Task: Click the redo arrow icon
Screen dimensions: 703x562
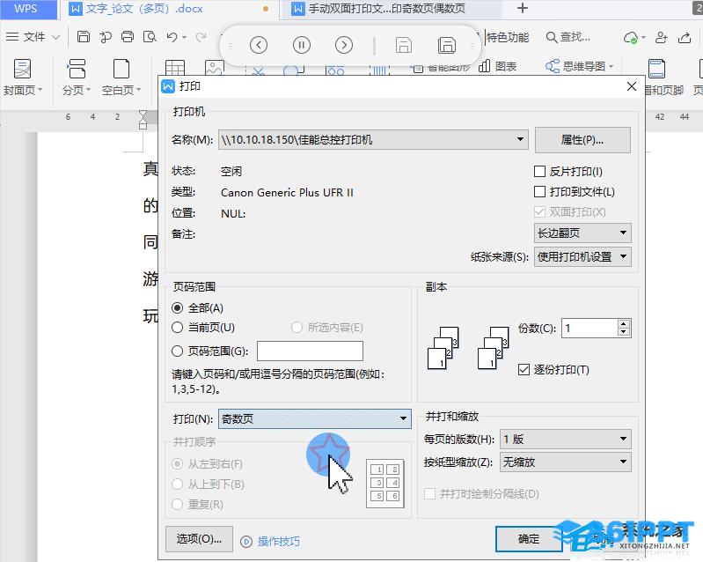Action: (201, 37)
